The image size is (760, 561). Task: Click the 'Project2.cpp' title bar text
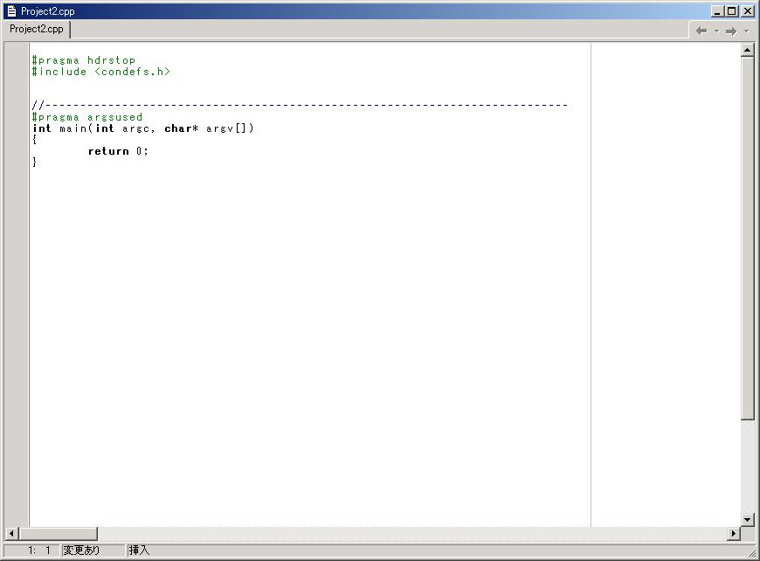pyautogui.click(x=47, y=11)
